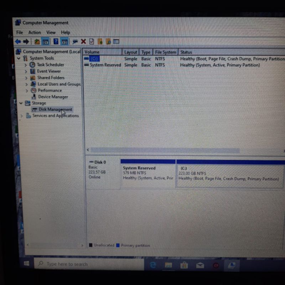Screen dimensions: 285x285
Task: Click volume list scroll-left arrow
Action: point(88,150)
